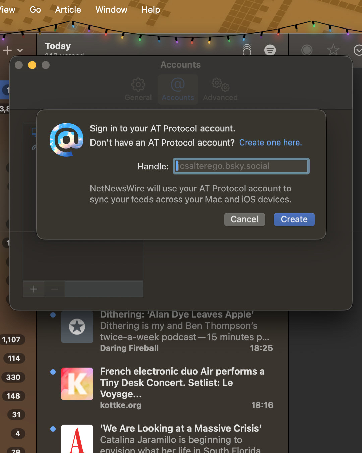Click the add plus icon in the toolbar
The height and width of the screenshot is (453, 362).
(7, 50)
